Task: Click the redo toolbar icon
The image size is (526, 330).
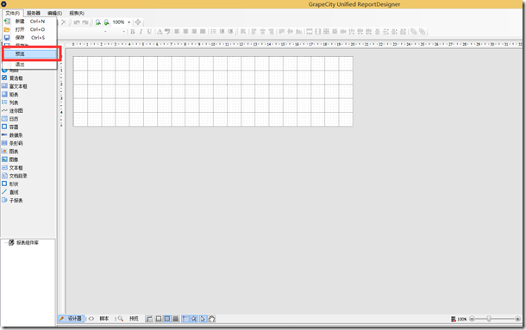Action: coord(85,22)
